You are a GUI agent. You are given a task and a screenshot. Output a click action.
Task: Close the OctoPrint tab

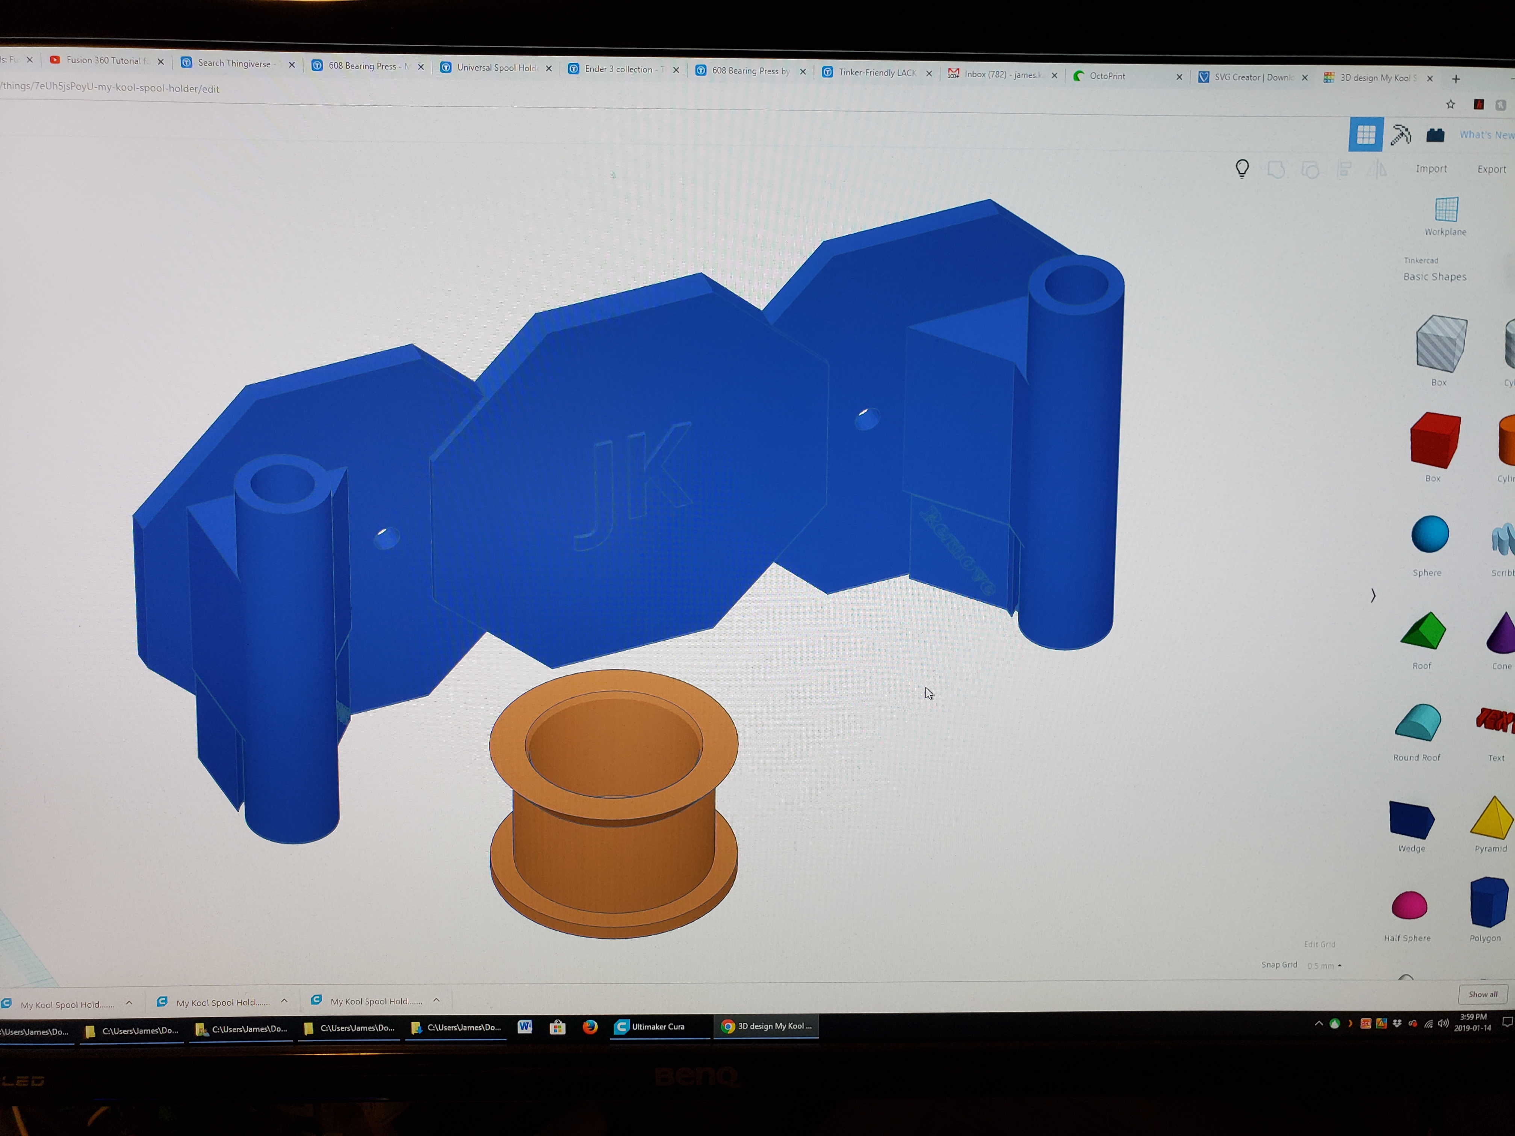click(1179, 77)
